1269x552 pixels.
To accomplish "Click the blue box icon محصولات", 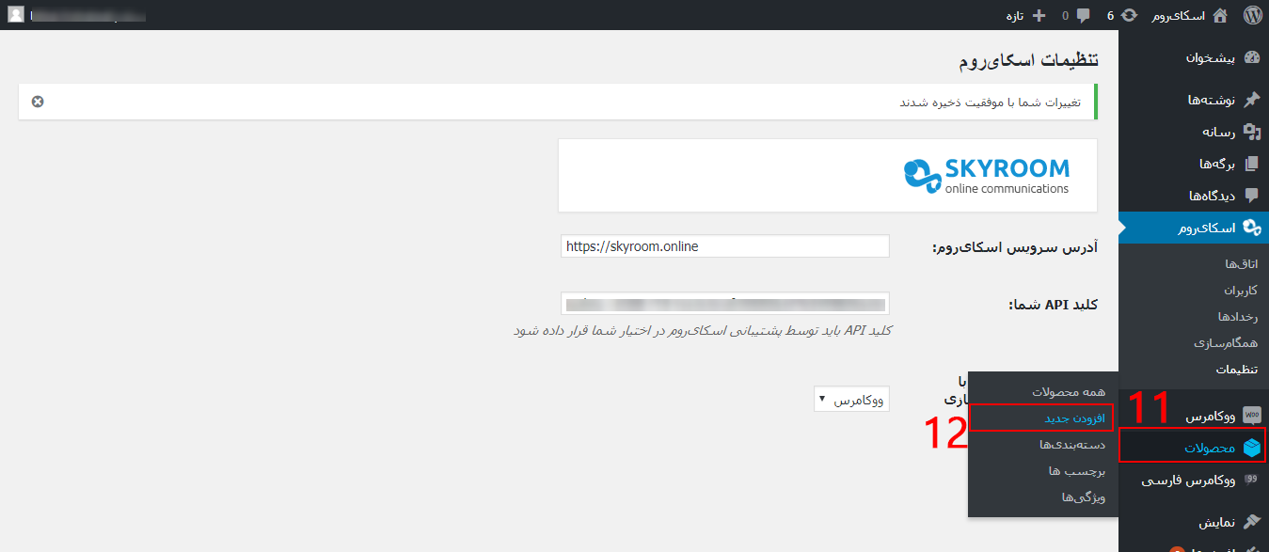I will click(x=1251, y=448).
